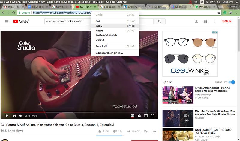Switch to the WhatsApp tab
Viewport: 240px width, 141px height.
click(x=205, y=7)
